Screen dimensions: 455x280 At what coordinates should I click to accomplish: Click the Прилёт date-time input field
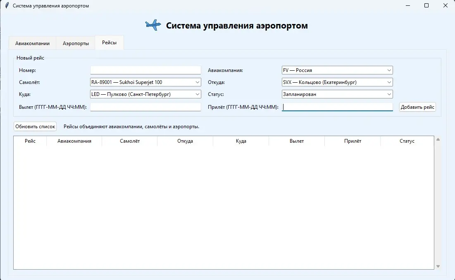click(337, 107)
